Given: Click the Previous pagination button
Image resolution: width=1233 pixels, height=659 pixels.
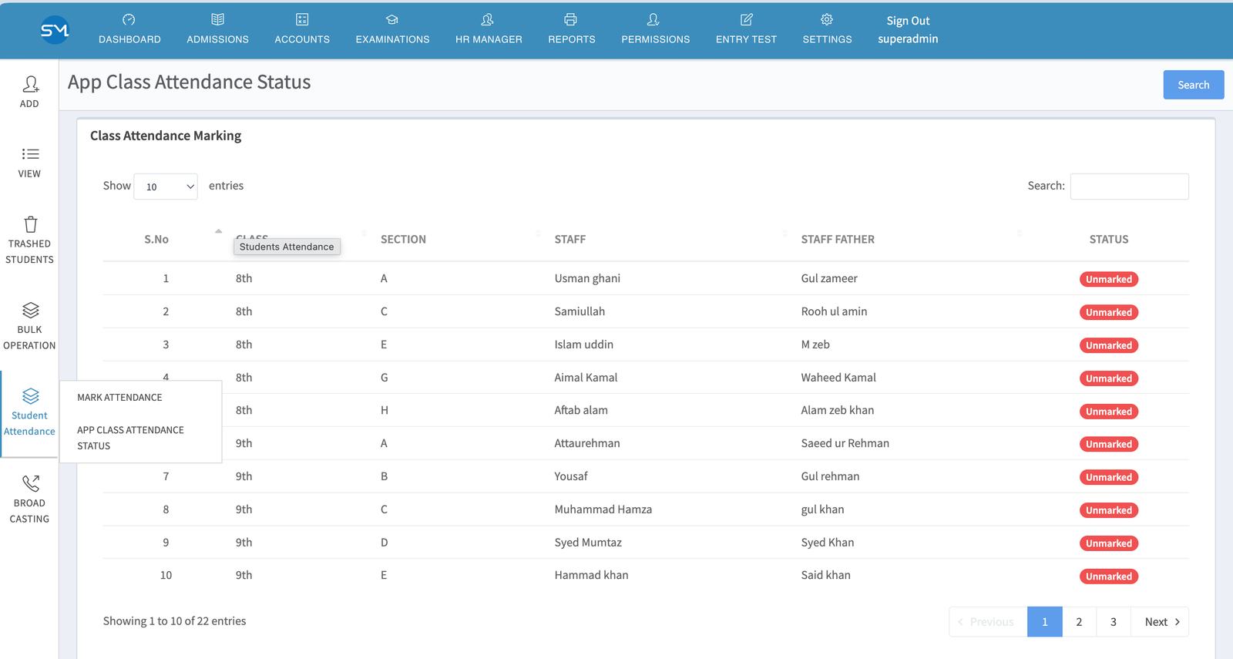Looking at the screenshot, I should [989, 622].
